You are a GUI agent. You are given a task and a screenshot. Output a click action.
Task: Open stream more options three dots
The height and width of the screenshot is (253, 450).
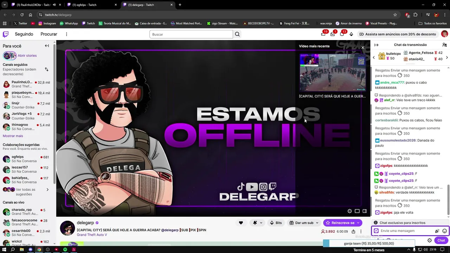tap(361, 232)
